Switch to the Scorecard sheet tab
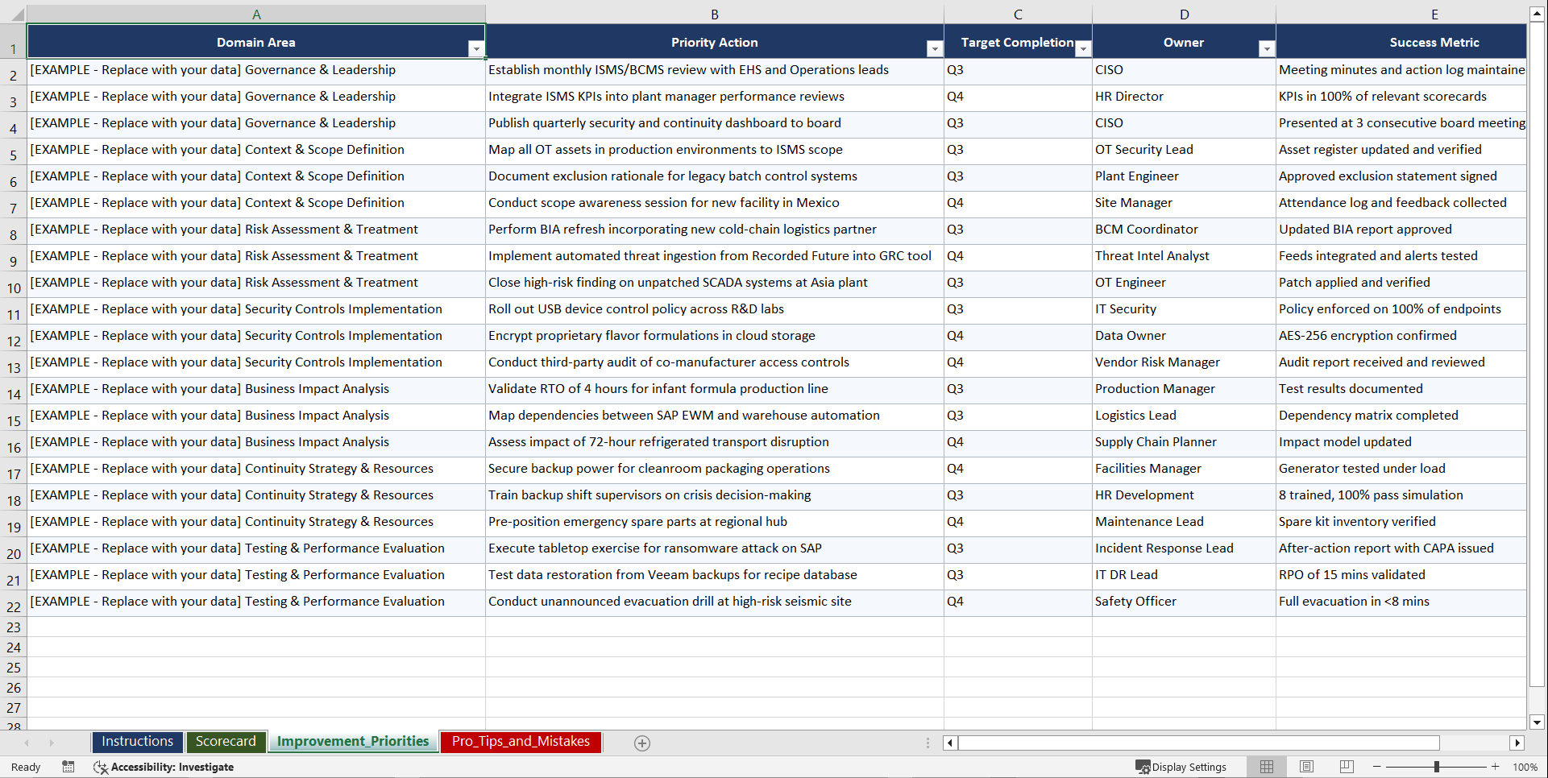Viewport: 1548px width, 778px height. click(x=226, y=741)
